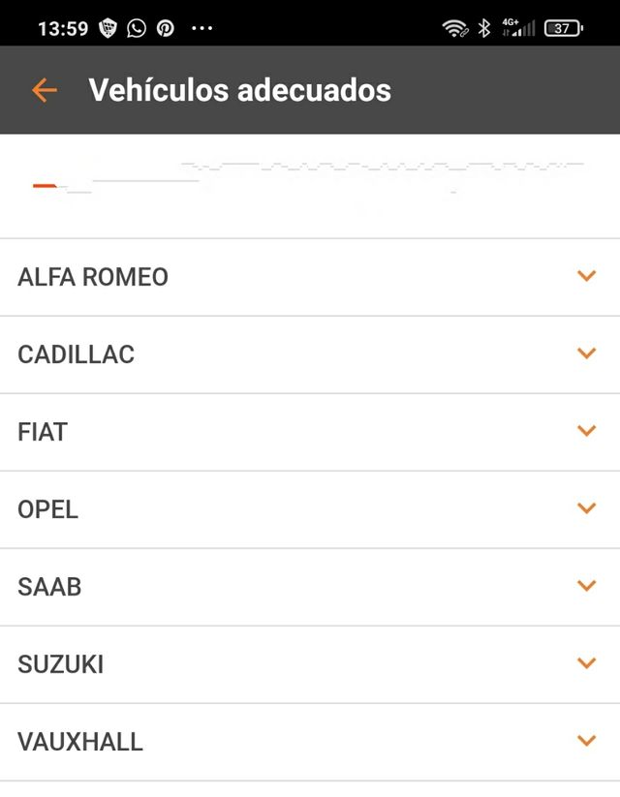
Task: Tap the orange back arrow
Action: tap(45, 90)
